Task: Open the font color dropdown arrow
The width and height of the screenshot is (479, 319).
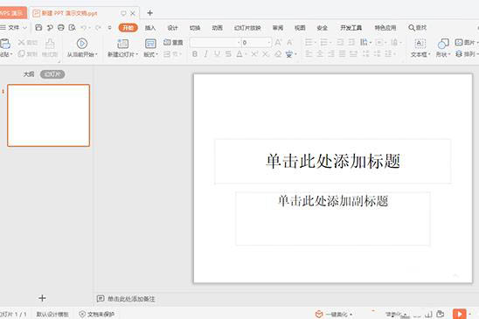Action: tap(246, 54)
